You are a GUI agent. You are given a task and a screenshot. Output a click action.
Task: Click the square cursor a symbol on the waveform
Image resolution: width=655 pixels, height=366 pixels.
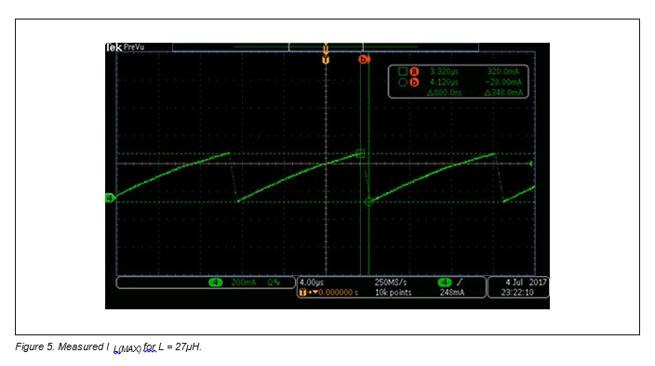click(x=360, y=153)
